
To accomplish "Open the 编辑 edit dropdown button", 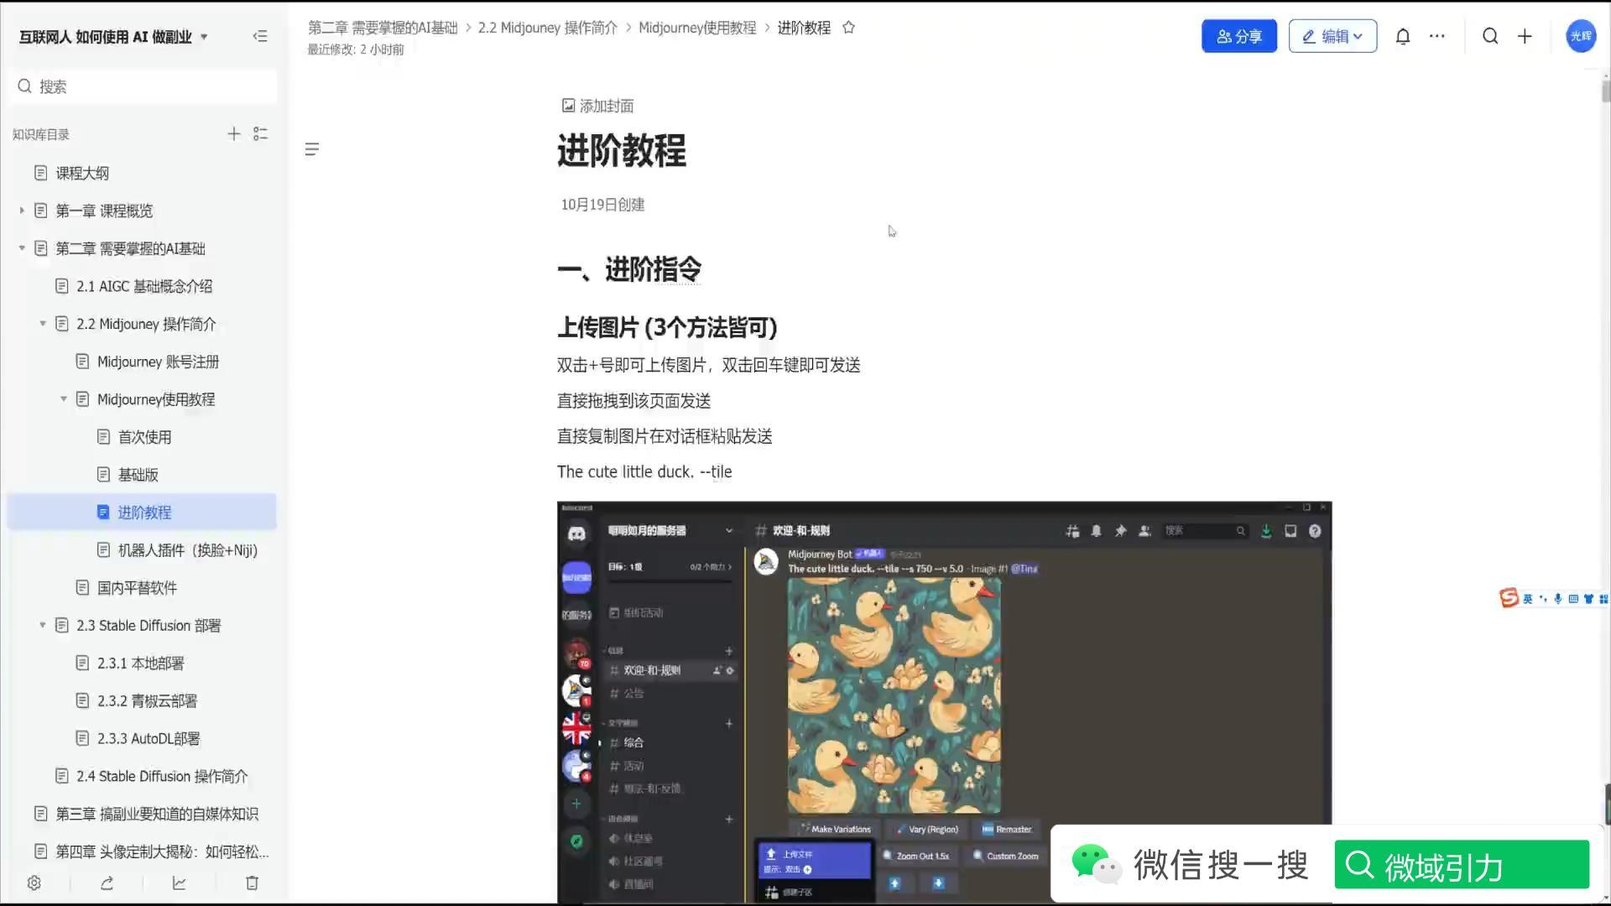I will [x=1332, y=36].
